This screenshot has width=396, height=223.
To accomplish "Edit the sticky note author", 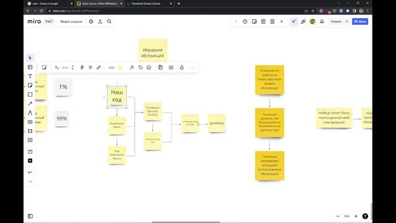I will point(132,68).
